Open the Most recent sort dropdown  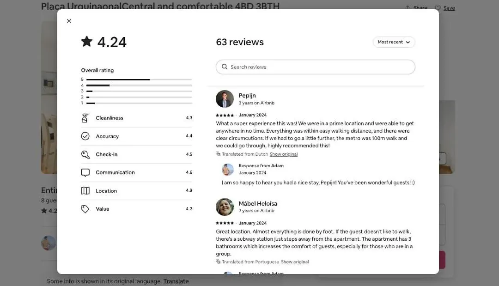(x=394, y=42)
